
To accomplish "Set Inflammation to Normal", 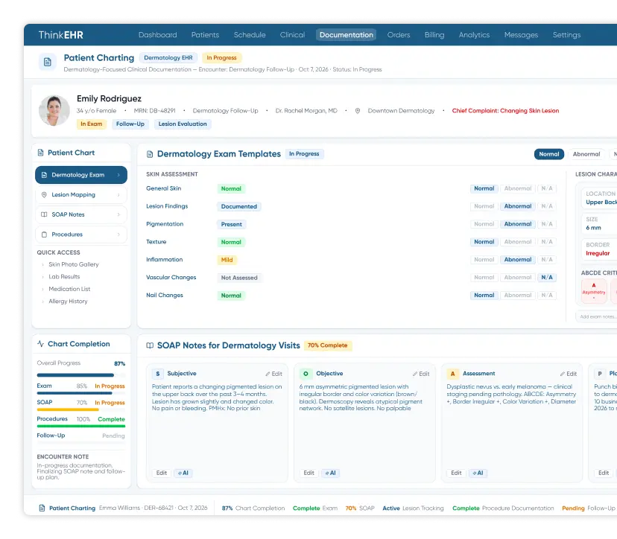I will click(x=484, y=260).
